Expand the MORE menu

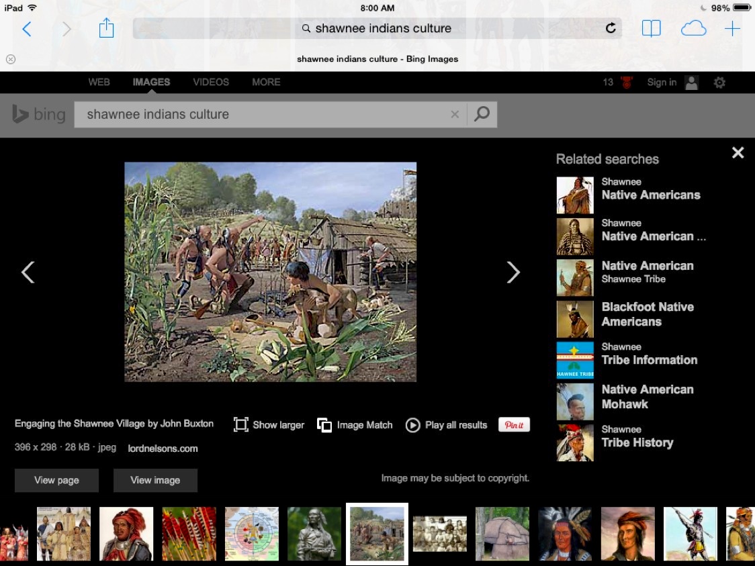[266, 82]
